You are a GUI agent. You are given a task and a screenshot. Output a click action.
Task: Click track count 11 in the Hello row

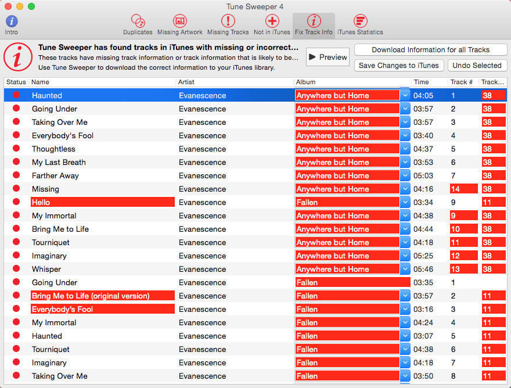click(x=494, y=203)
